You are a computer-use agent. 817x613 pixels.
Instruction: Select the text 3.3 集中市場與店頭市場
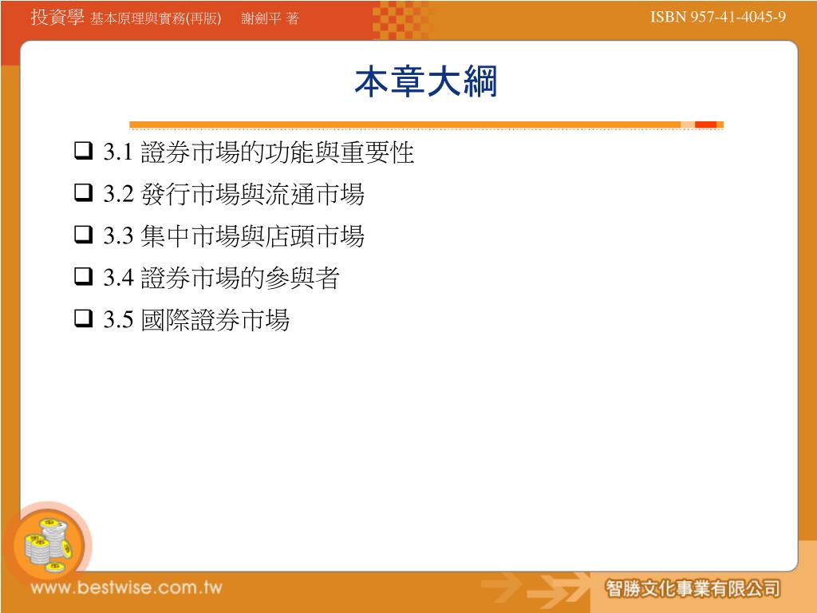[234, 235]
